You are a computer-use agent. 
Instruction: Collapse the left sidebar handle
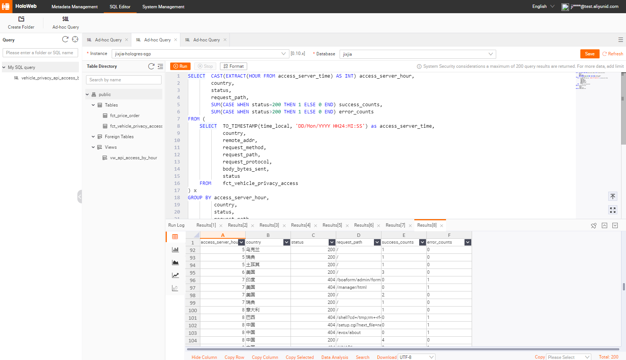coord(80,197)
